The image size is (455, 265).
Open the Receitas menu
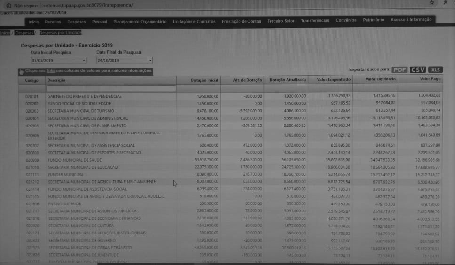[53, 22]
